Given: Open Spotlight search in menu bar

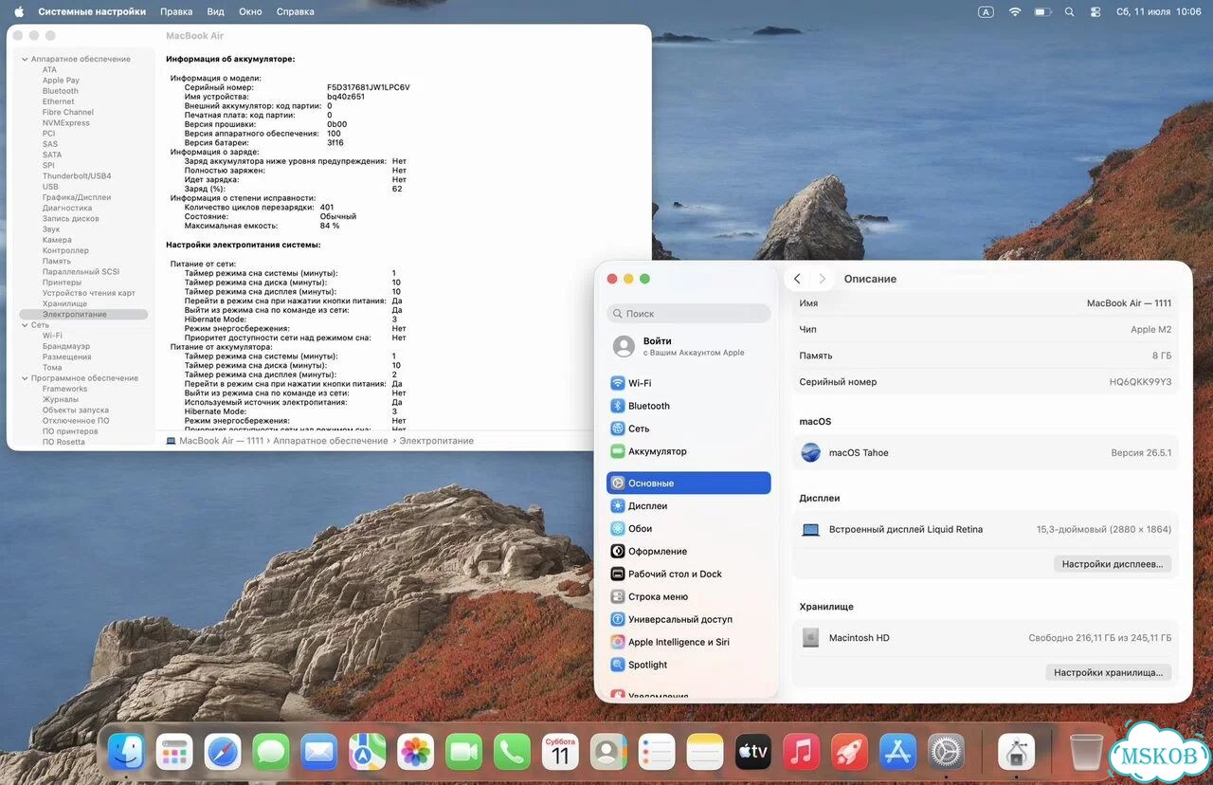Looking at the screenshot, I should (1070, 11).
